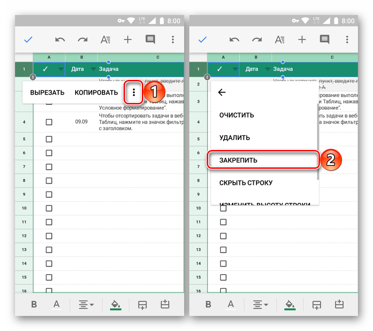Open alignment dropdown in left screenshot bottom bar
Screen dimensions: 373x331
coord(86,305)
